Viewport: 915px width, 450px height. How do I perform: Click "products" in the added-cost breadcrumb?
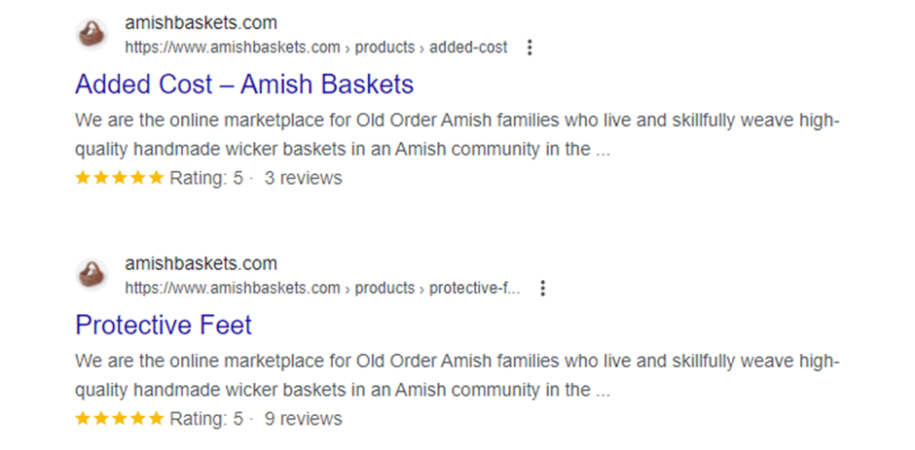tap(384, 48)
